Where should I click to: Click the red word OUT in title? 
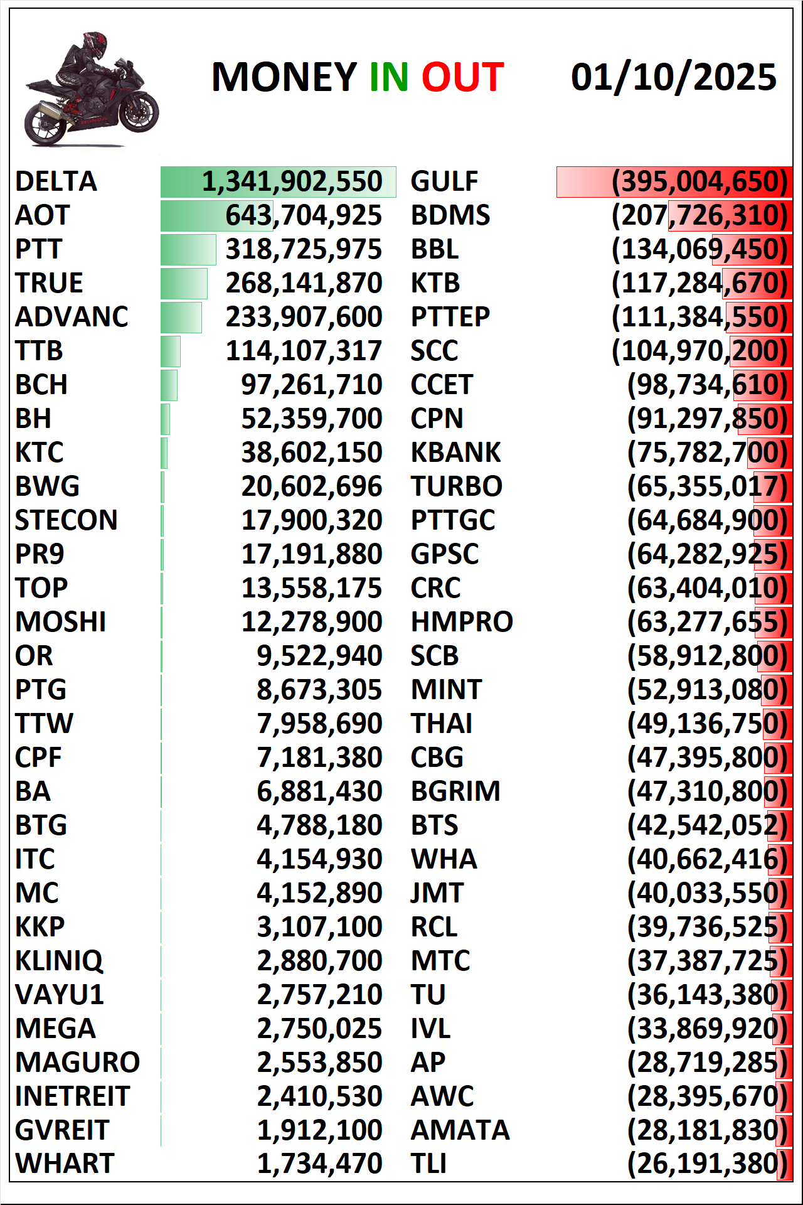(x=462, y=77)
